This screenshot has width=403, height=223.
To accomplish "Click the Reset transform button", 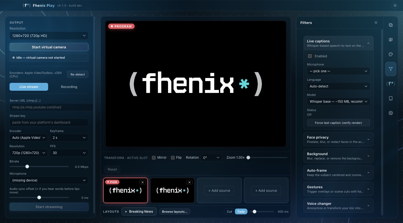I will click(x=112, y=169).
